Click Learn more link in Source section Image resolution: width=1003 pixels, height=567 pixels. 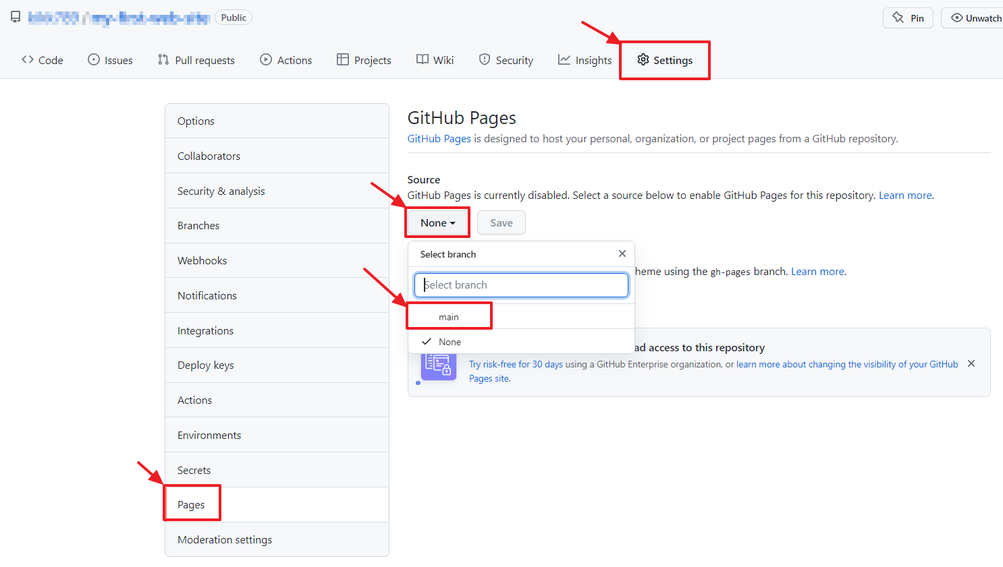point(905,196)
